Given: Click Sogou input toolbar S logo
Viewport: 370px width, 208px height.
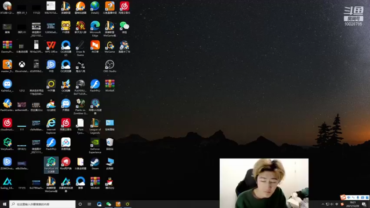Looking at the screenshot, I should pyautogui.click(x=343, y=197).
